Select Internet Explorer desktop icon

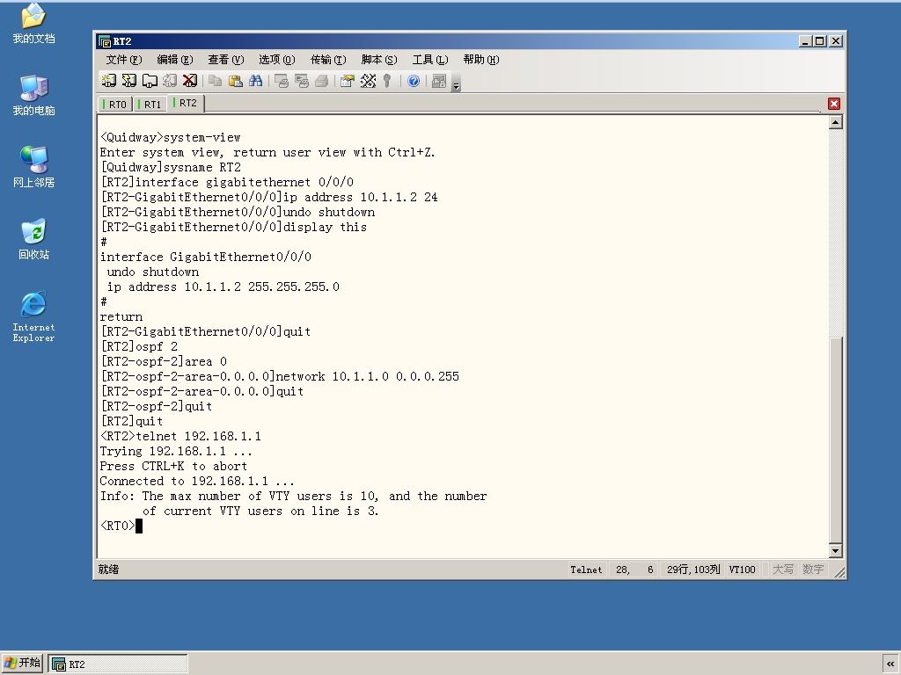tap(33, 316)
